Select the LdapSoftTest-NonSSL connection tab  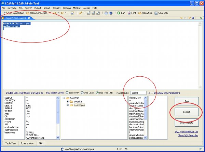[15, 18]
